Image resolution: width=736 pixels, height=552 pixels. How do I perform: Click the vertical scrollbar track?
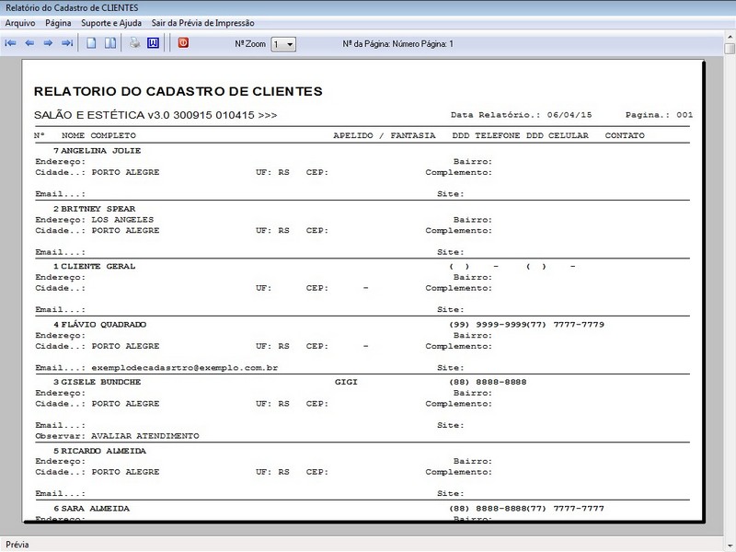(729, 276)
